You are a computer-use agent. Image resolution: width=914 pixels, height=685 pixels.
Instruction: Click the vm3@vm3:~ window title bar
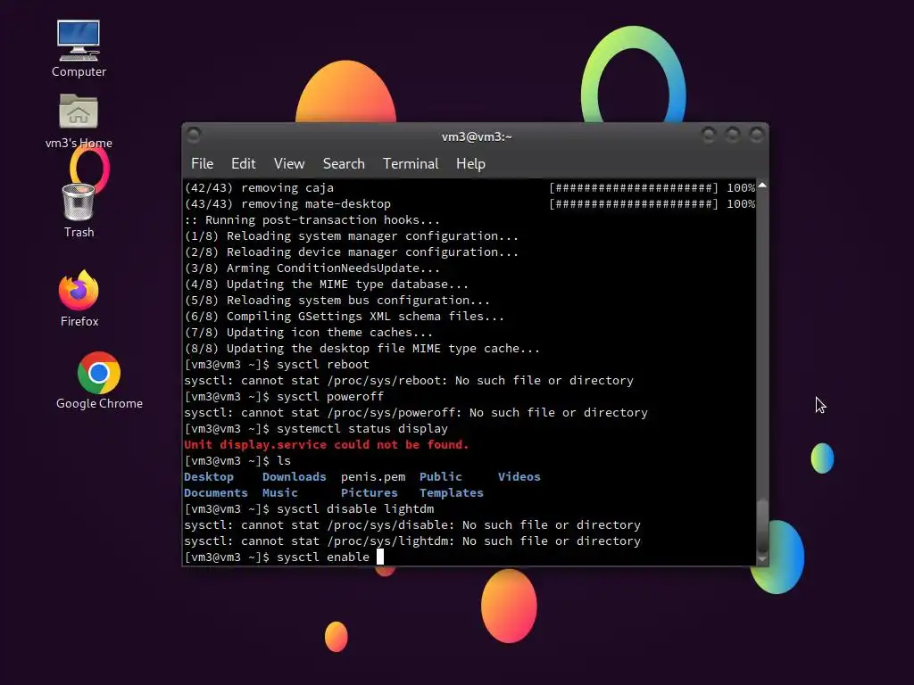click(x=477, y=136)
